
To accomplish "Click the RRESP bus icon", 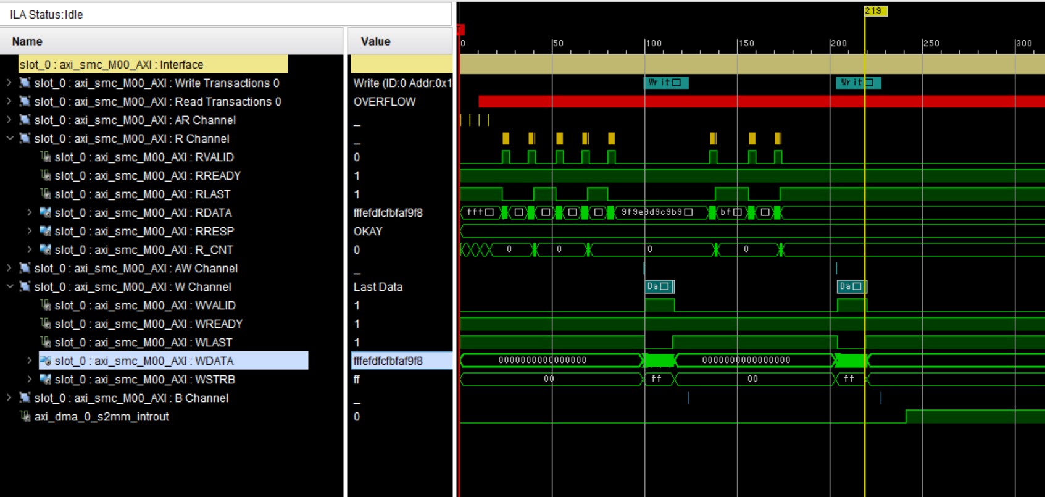I will [x=45, y=231].
